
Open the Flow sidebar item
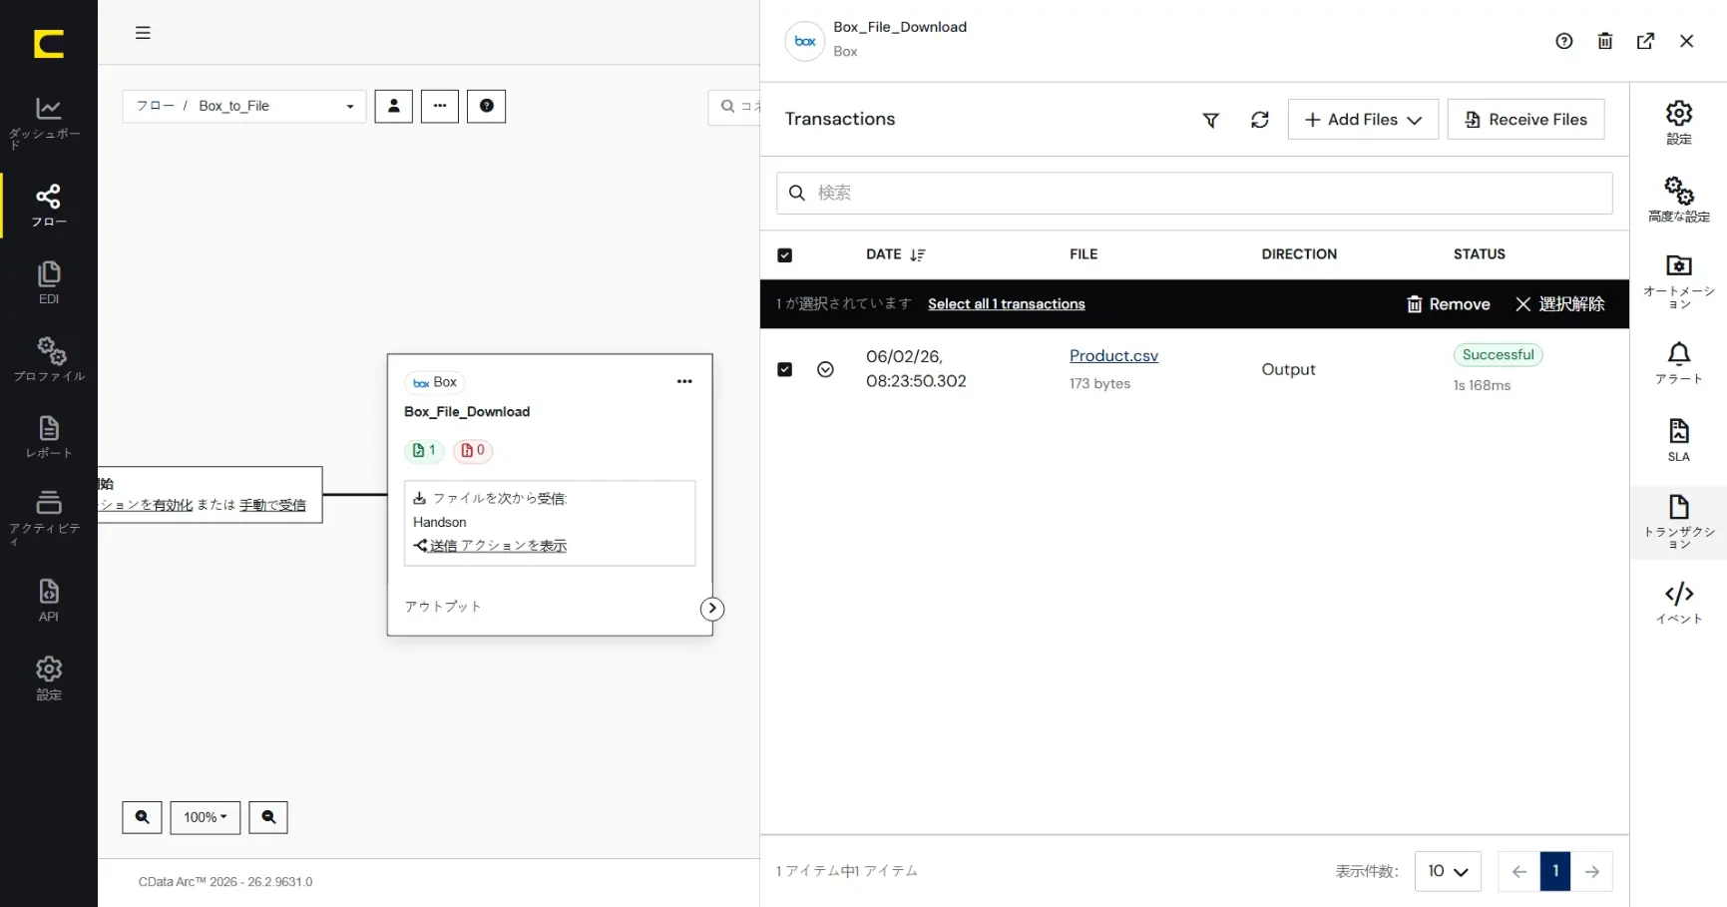point(48,206)
